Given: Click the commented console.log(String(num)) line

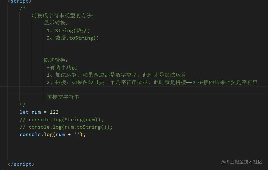Looking at the screenshot, I should tap(61, 120).
